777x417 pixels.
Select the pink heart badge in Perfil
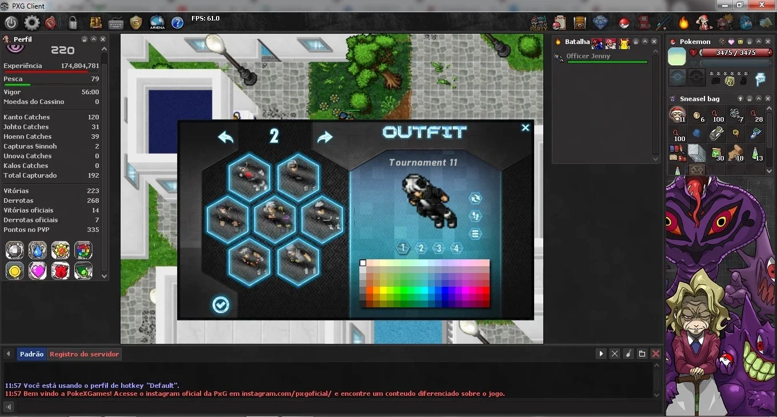click(x=38, y=270)
